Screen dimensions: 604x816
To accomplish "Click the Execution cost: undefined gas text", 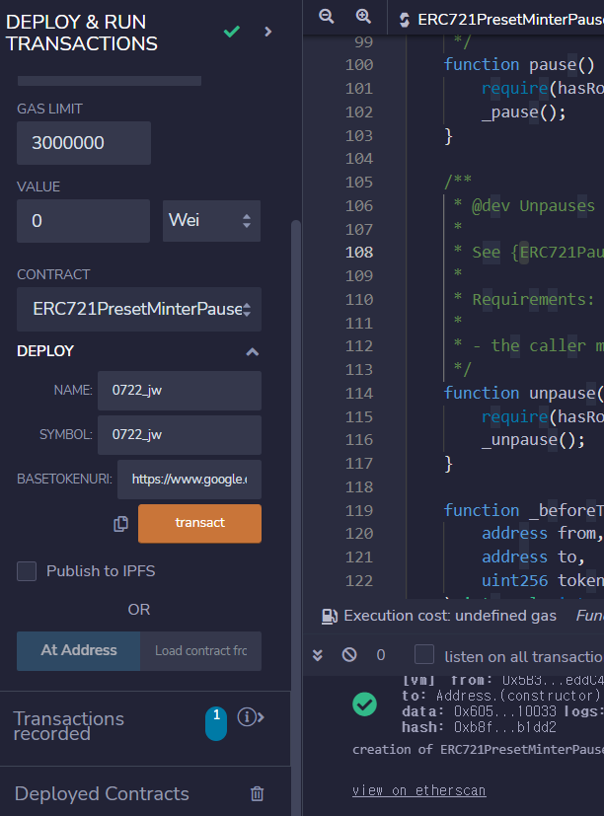I will click(x=450, y=616).
